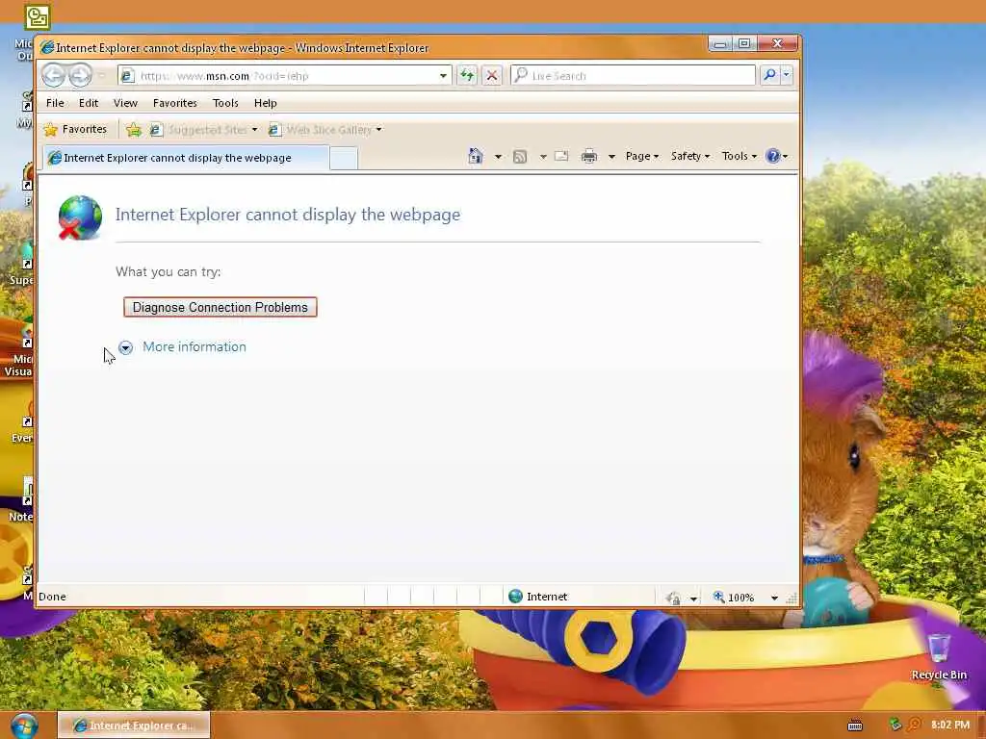Image resolution: width=986 pixels, height=739 pixels.
Task: Expand the Print options dropdown arrow
Action: 611,157
